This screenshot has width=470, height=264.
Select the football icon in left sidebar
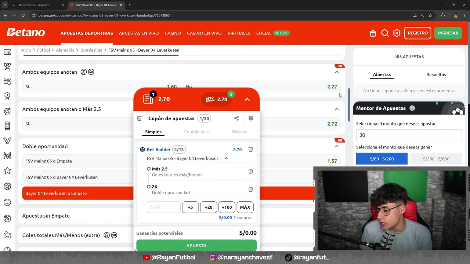7,186
